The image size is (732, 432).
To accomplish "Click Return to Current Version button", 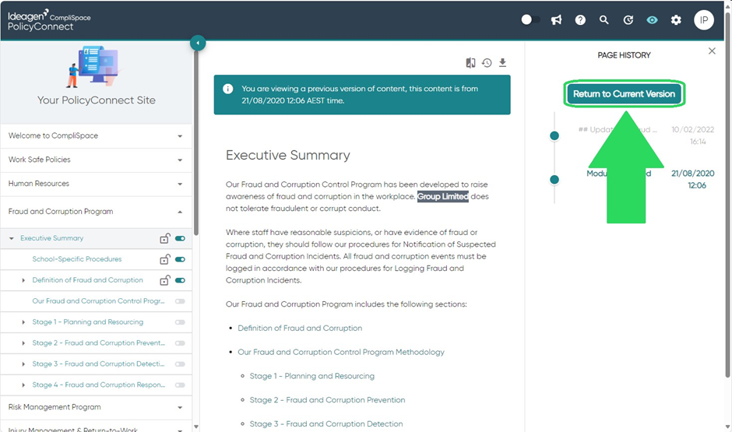I will [x=625, y=93].
